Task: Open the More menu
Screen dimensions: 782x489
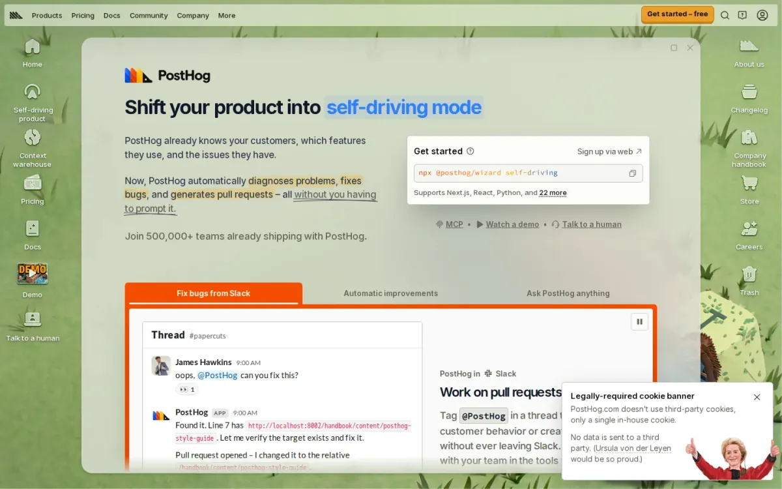Action: [227, 15]
